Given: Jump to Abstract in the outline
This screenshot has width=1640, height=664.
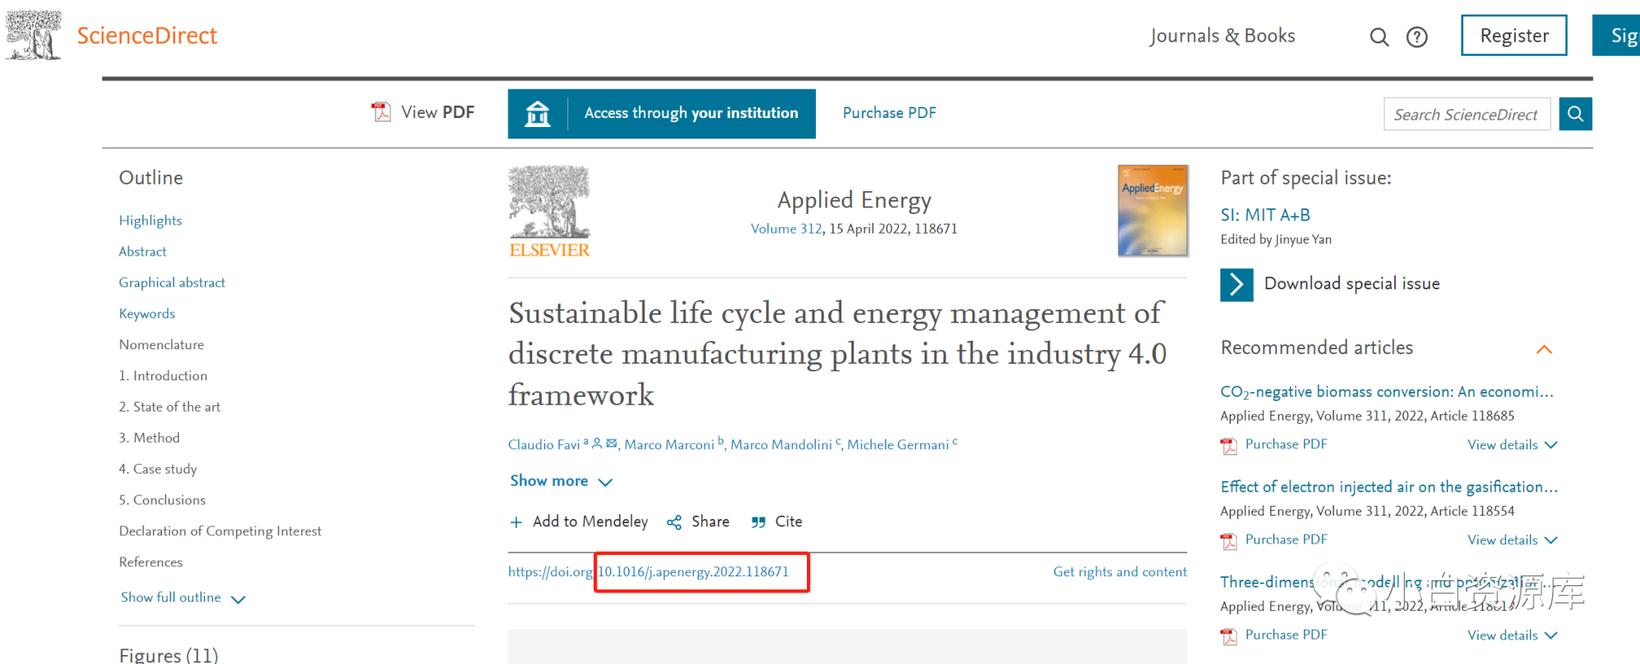Looking at the screenshot, I should pyautogui.click(x=143, y=252).
